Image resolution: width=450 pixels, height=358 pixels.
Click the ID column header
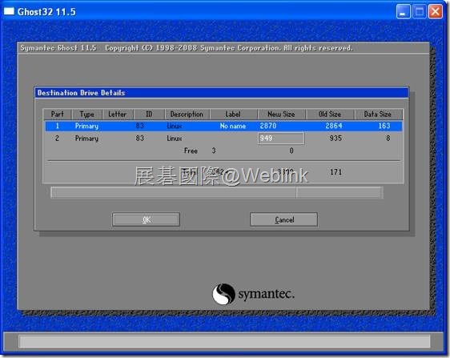(x=149, y=115)
